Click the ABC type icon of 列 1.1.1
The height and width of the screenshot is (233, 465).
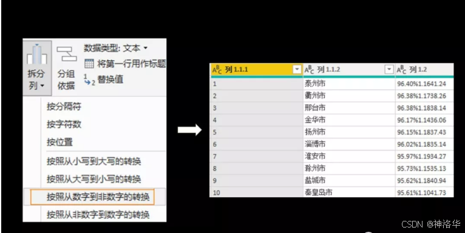tap(217, 70)
